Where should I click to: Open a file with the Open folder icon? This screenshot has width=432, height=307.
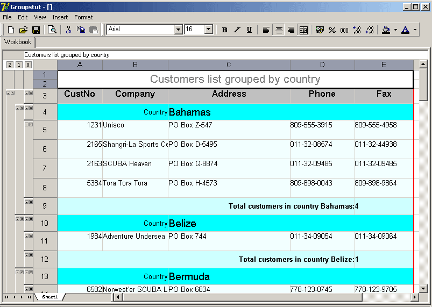pos(23,30)
